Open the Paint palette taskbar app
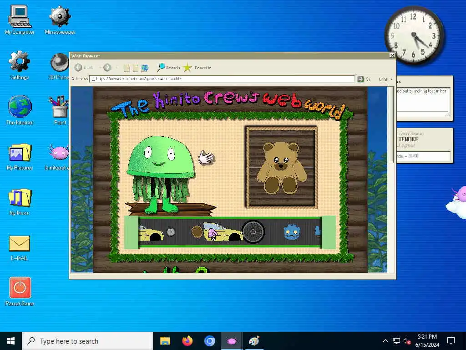This screenshot has width=466, height=350. tap(254, 341)
